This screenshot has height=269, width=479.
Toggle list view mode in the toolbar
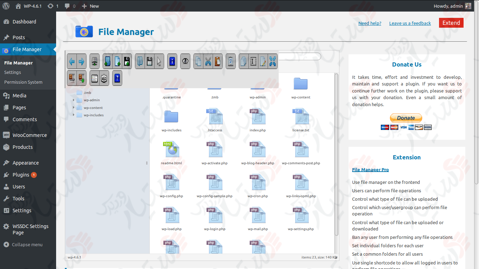(x=94, y=78)
